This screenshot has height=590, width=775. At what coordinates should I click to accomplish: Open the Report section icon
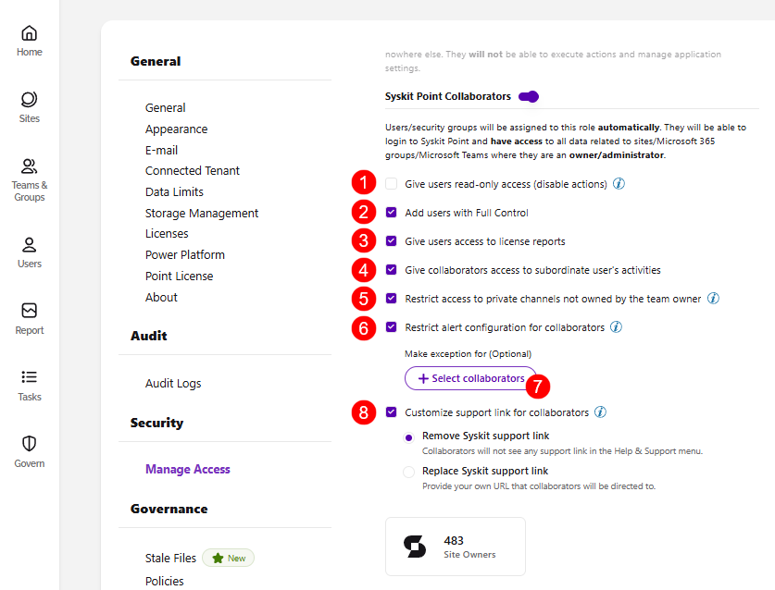(x=29, y=311)
